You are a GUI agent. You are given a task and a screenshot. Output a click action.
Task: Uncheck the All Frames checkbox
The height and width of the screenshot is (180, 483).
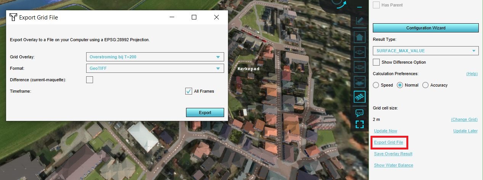tap(188, 91)
